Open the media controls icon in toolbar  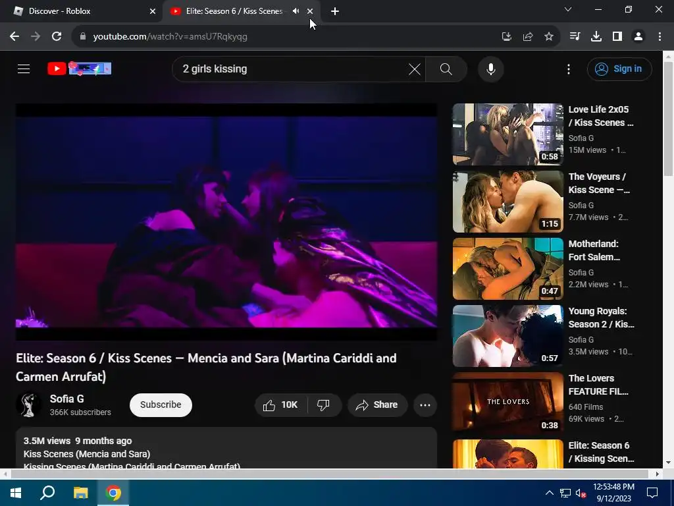click(x=575, y=37)
